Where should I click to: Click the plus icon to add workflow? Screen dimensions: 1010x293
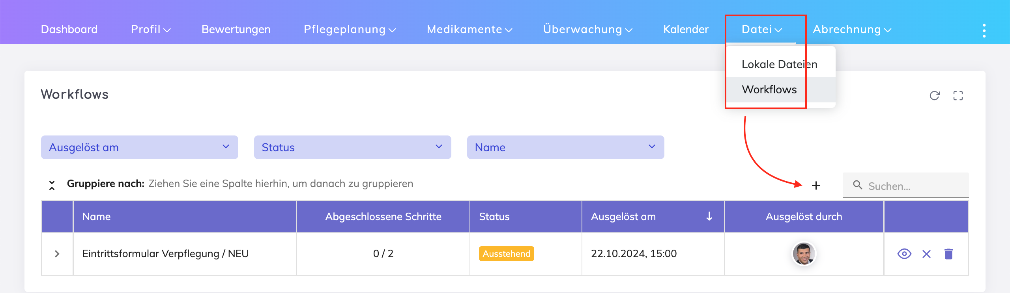(x=816, y=185)
